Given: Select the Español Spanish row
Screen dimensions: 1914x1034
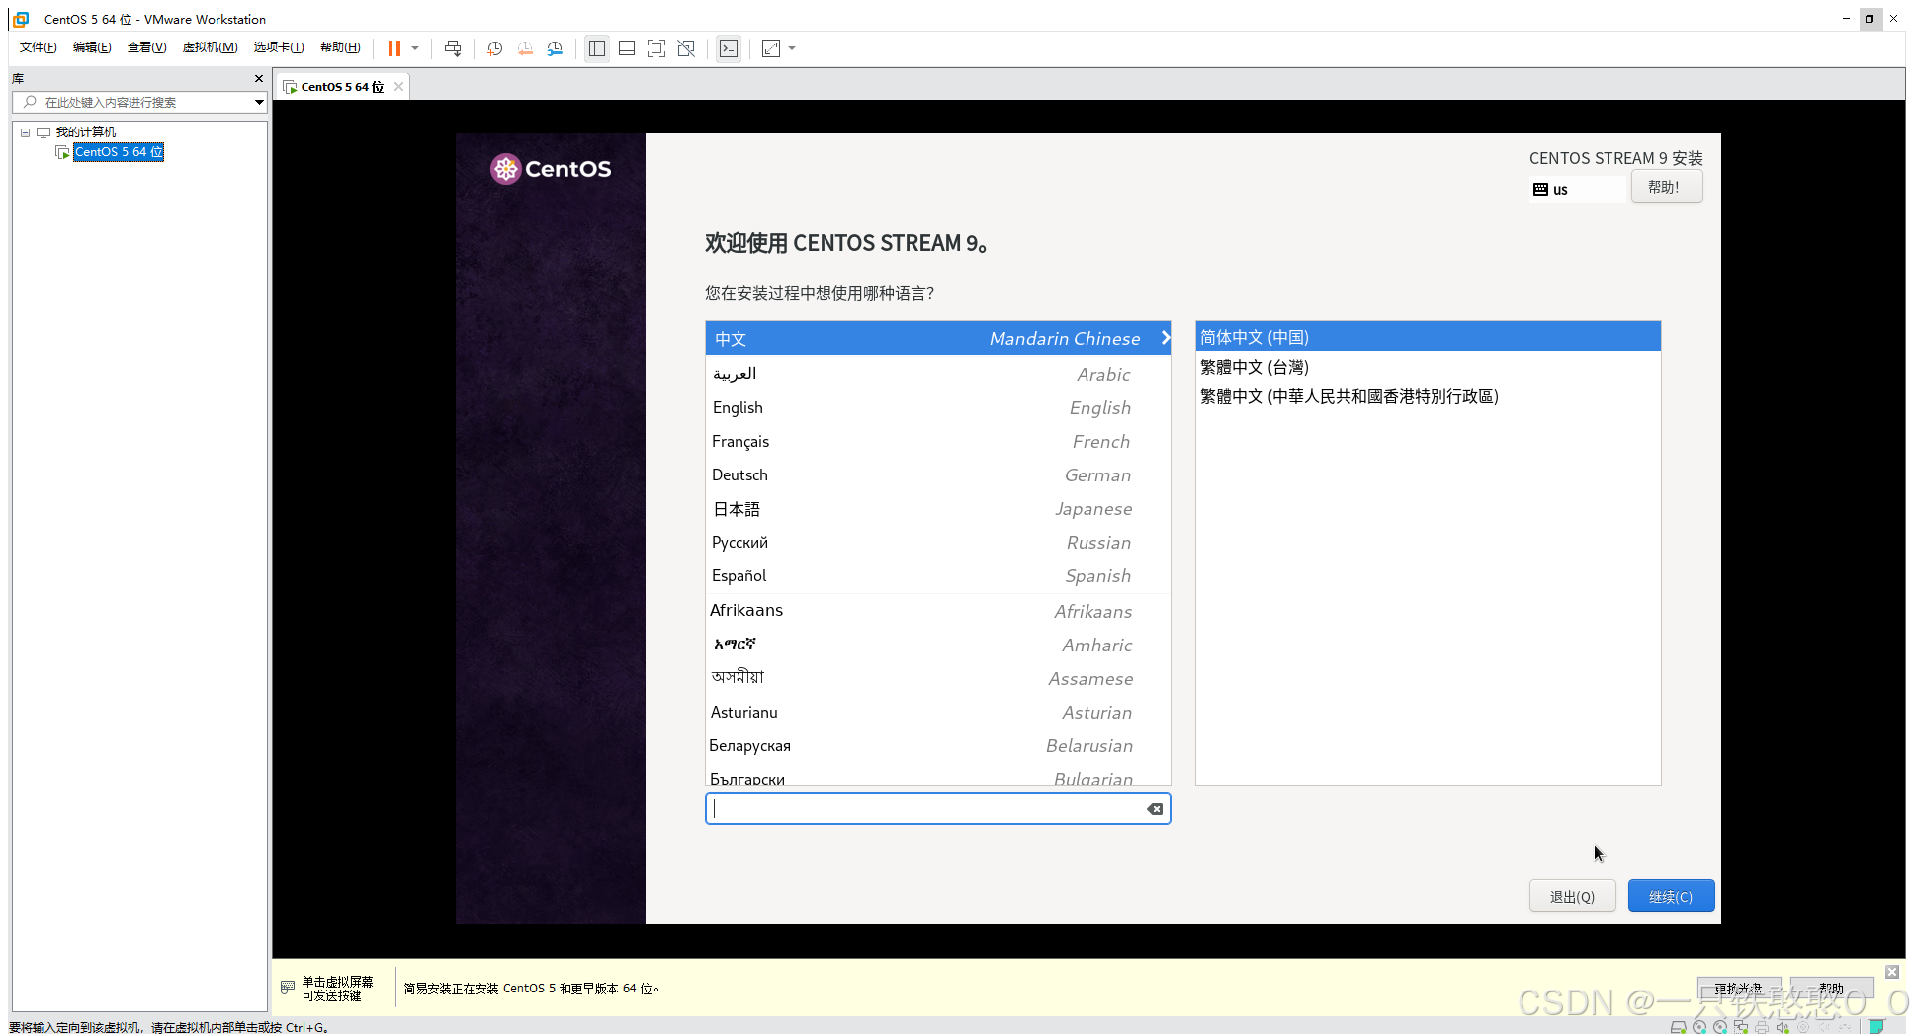Looking at the screenshot, I should (937, 575).
